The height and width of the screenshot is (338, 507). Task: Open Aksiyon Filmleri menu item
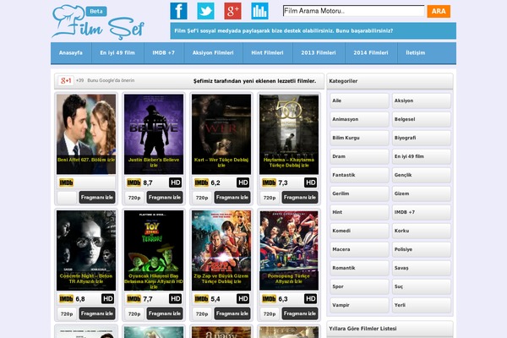click(213, 52)
